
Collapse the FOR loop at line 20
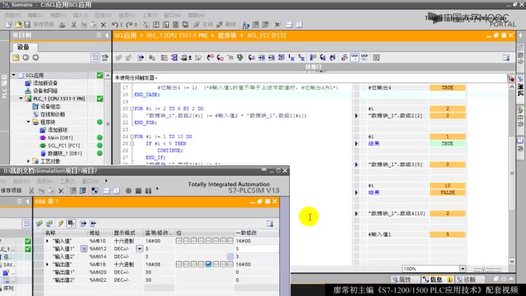[132, 109]
